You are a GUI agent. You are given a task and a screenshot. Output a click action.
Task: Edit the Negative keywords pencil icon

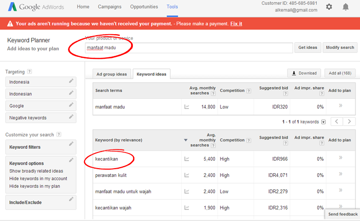click(x=71, y=117)
